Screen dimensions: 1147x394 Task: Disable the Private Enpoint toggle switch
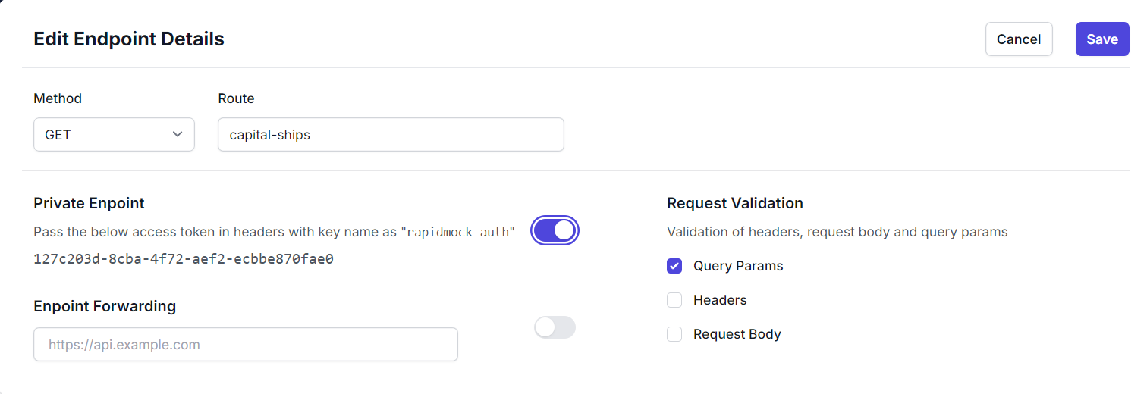(555, 230)
